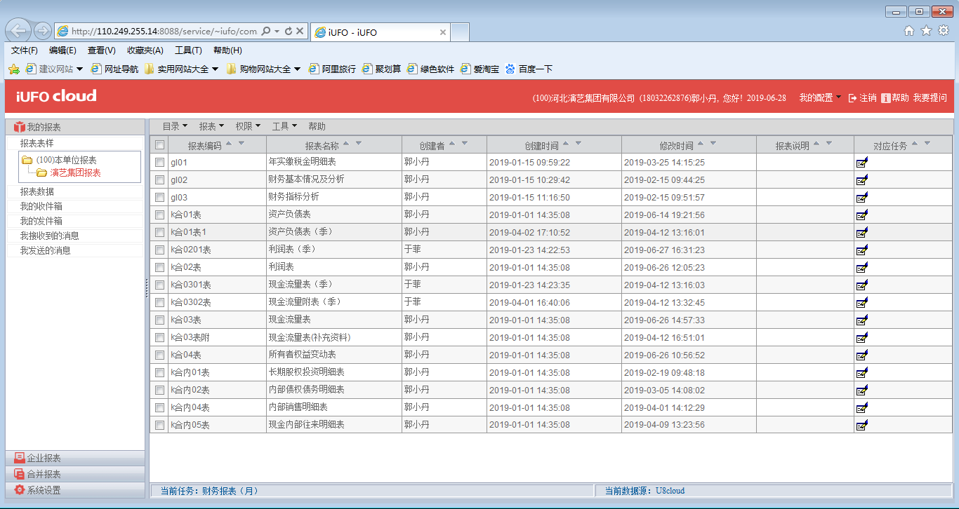Open the 我的配置 dropdown
959x509 pixels.
[820, 98]
